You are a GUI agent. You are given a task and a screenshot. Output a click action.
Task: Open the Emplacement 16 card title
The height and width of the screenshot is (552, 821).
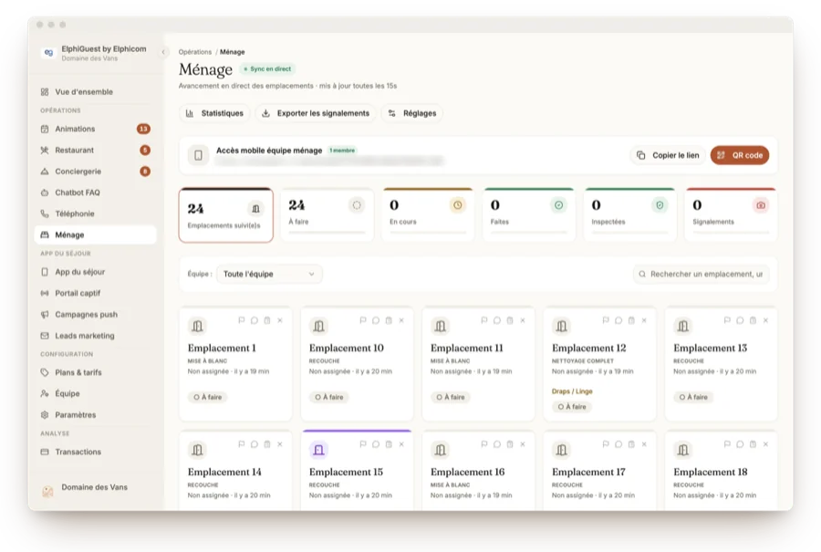468,472
